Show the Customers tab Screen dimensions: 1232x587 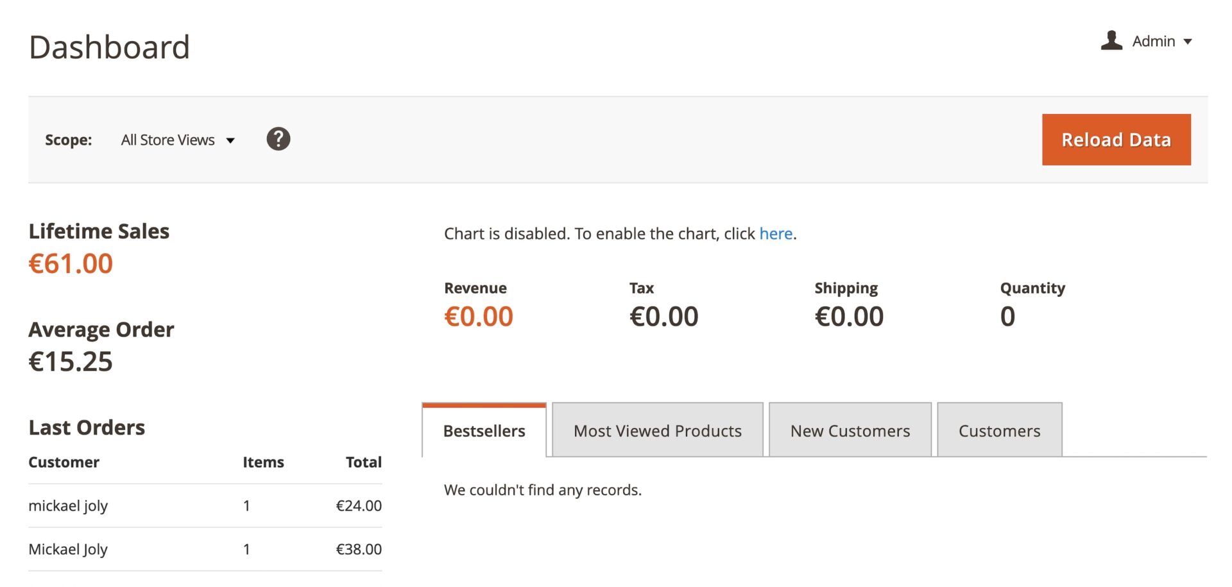(999, 431)
